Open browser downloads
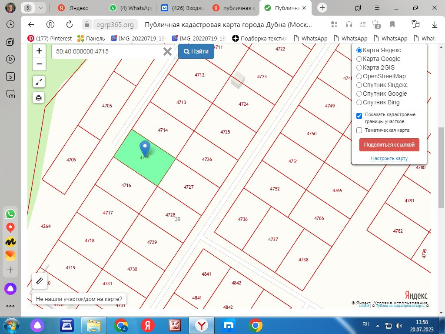The height and width of the screenshot is (334, 445). point(435,25)
